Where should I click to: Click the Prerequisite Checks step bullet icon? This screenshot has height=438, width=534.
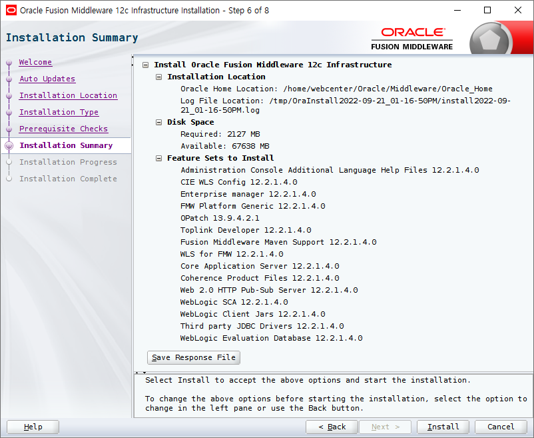[x=9, y=129]
